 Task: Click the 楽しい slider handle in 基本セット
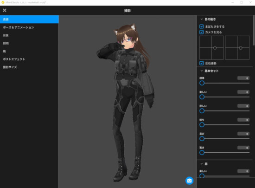click(x=202, y=97)
